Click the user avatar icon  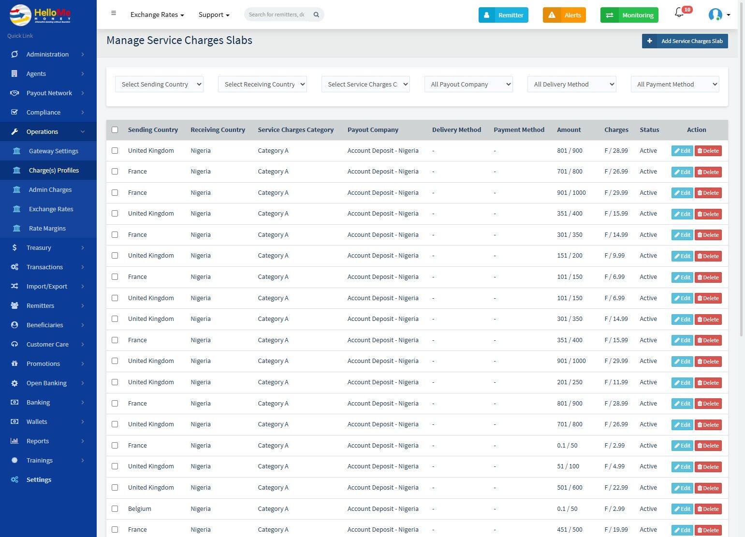coord(715,15)
